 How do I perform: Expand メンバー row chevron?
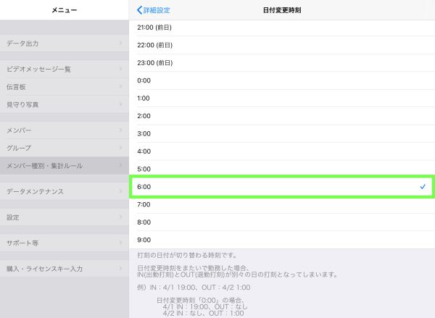pos(121,130)
